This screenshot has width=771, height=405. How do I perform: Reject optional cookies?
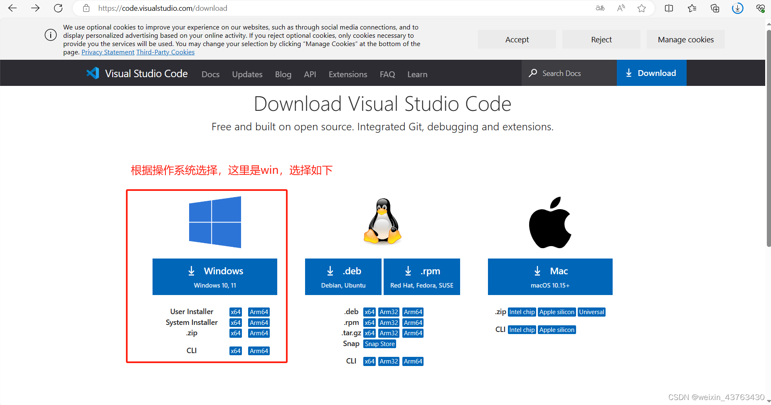point(601,39)
